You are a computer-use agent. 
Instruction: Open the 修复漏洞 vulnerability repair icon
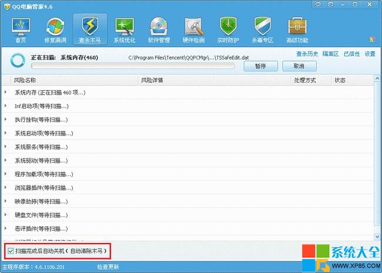click(55, 30)
